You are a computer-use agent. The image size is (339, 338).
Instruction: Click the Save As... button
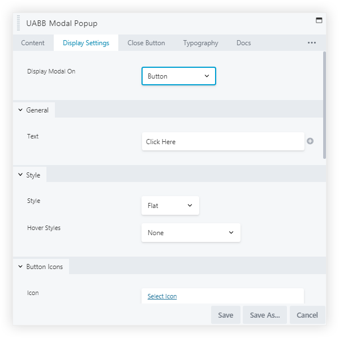pos(265,315)
